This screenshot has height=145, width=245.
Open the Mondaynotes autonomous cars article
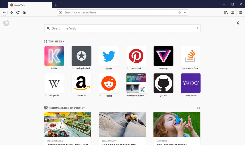pos(68,128)
